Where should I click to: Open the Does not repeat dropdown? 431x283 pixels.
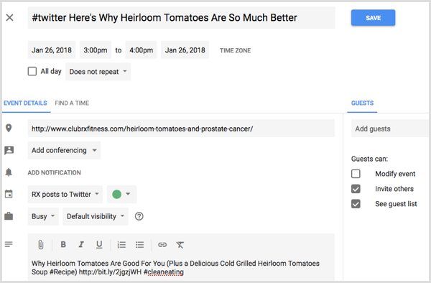[x=98, y=72]
